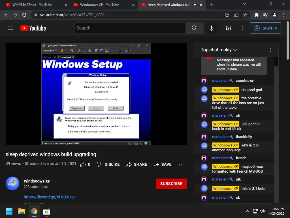
Task: SAVE the video to a playlist
Action: tap(162, 164)
